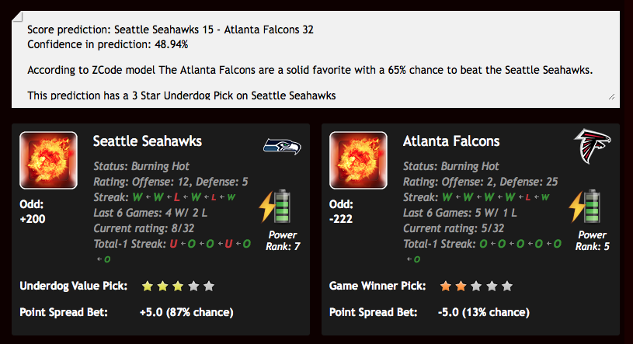Click the Falcons power rank battery icon
This screenshot has width=633, height=344.
pyautogui.click(x=585, y=207)
